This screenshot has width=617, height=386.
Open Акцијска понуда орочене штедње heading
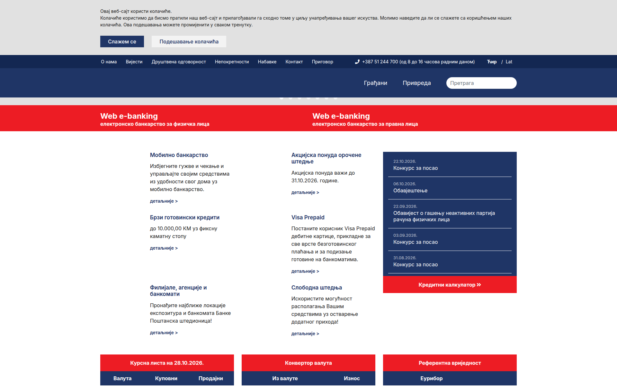tap(326, 158)
